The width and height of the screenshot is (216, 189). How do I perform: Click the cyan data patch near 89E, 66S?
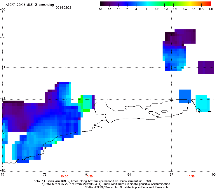pyautogui.click(x=203, y=103)
